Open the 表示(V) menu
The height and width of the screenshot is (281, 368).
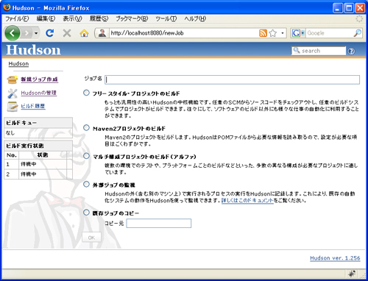[72, 18]
